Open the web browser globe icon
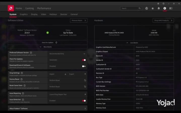Image resolution: width=181 pixels, height=113 pixels. [x=147, y=8]
